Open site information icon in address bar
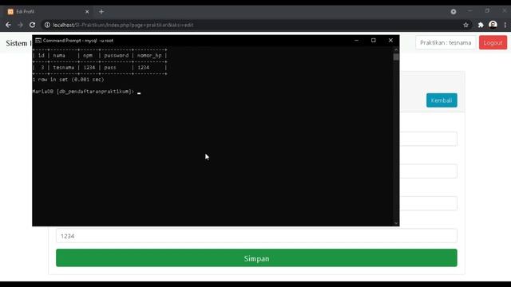 click(x=47, y=25)
